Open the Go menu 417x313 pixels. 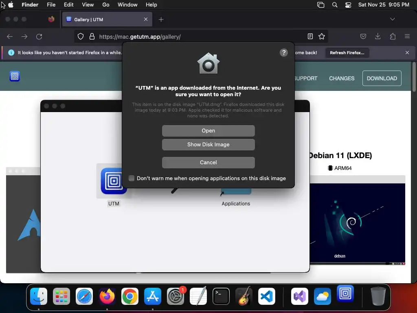click(x=106, y=5)
